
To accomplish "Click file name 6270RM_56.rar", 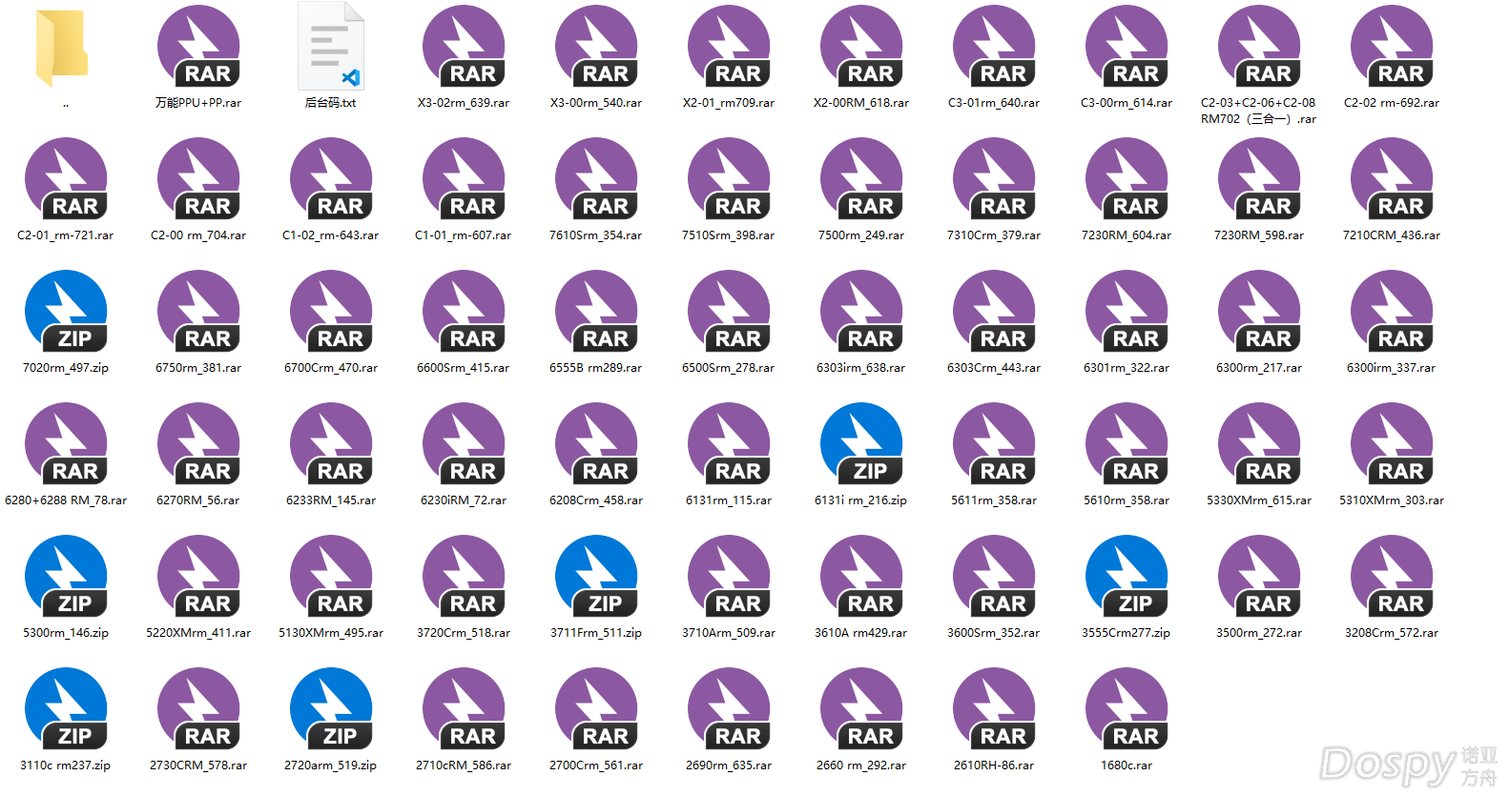I will tap(198, 500).
